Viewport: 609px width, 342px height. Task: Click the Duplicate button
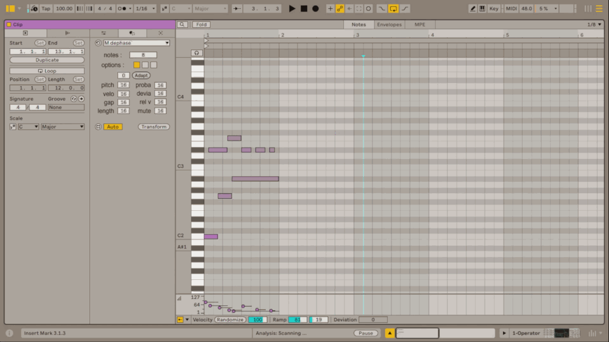[47, 60]
